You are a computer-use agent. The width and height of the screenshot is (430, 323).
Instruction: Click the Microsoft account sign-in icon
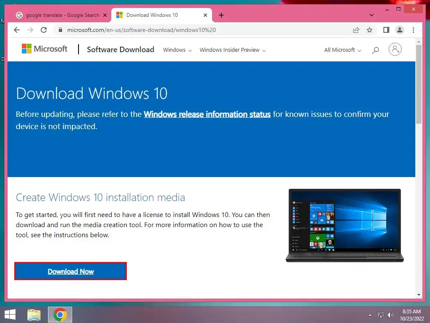click(395, 50)
